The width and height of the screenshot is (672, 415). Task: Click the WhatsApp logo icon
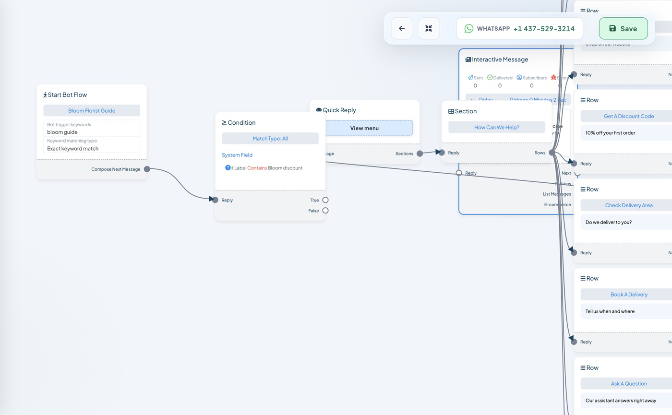click(468, 28)
